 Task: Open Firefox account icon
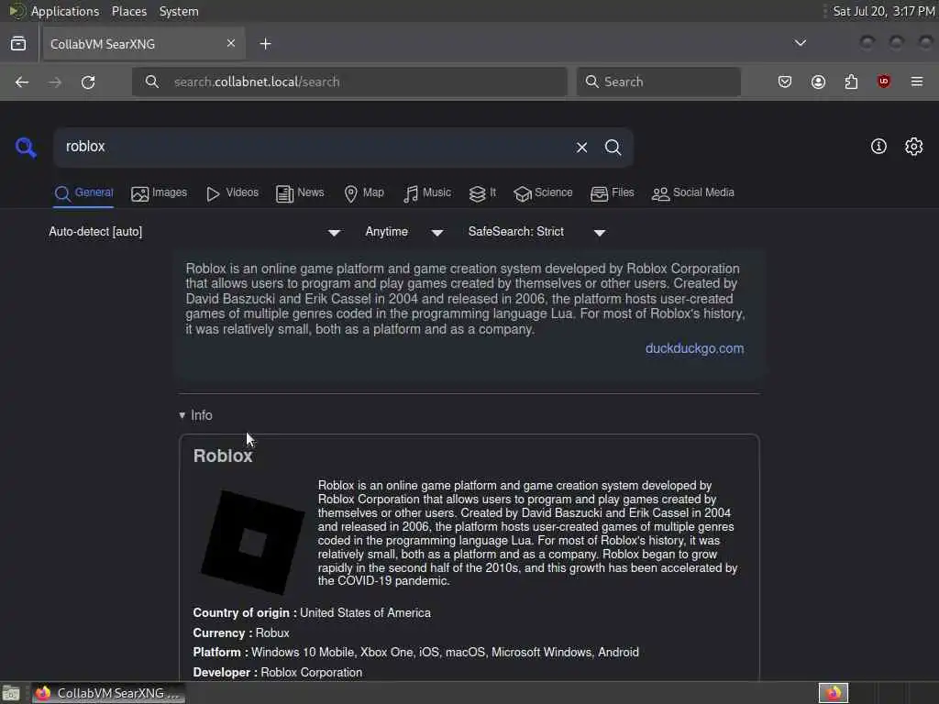pyautogui.click(x=818, y=82)
